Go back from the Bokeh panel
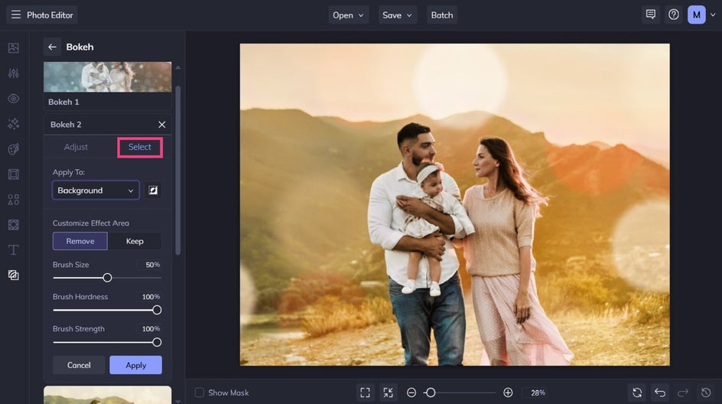 click(x=52, y=47)
